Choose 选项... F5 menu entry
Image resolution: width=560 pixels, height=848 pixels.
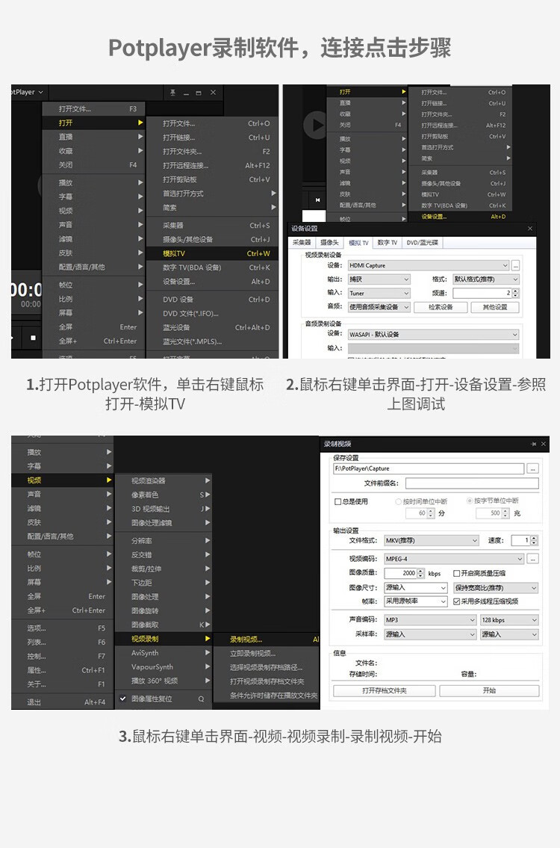pyautogui.click(x=63, y=628)
